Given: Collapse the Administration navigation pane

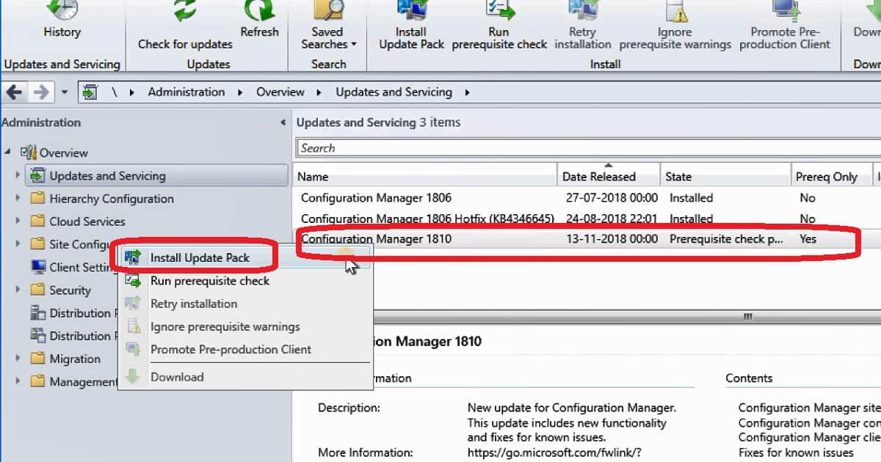Looking at the screenshot, I should tap(283, 123).
